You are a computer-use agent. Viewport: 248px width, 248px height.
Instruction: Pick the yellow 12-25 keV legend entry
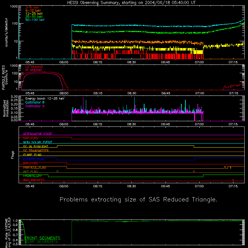coord(34,14)
